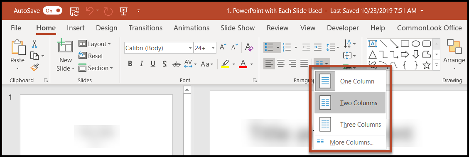The image size is (469, 157).
Task: Open the Align Text dropdown
Action: click(350, 56)
